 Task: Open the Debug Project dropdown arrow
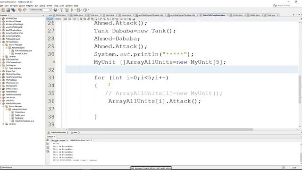click(x=82, y=10)
